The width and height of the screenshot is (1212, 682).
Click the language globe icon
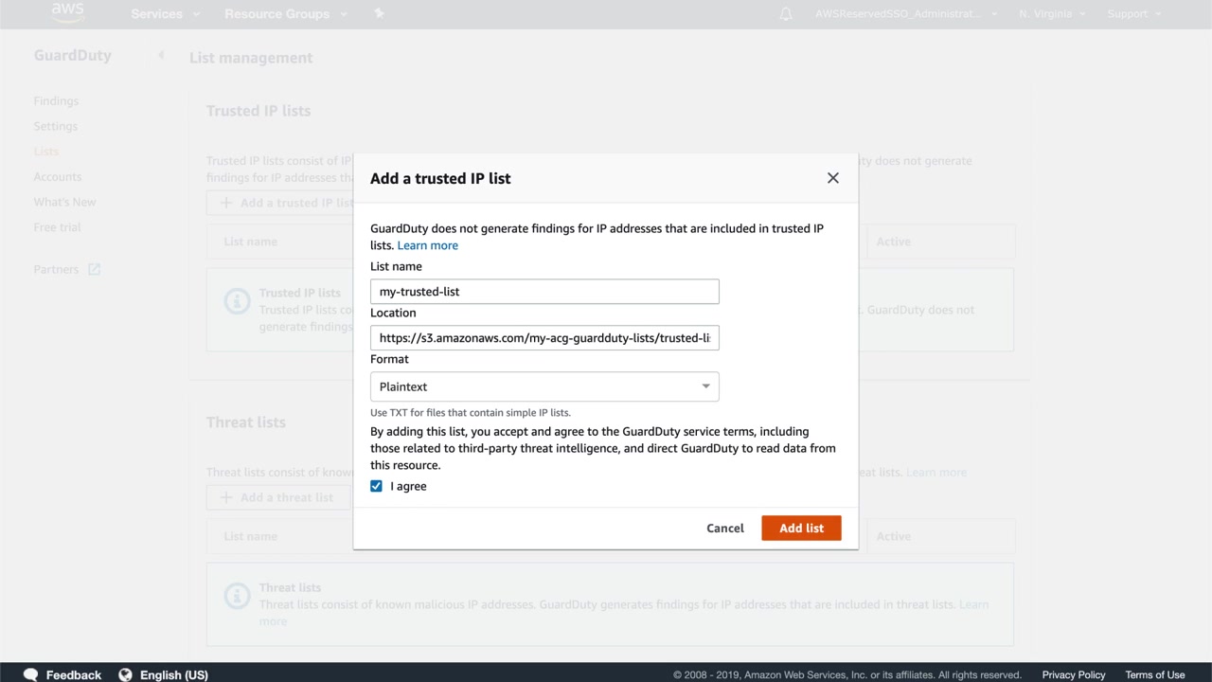pyautogui.click(x=125, y=674)
